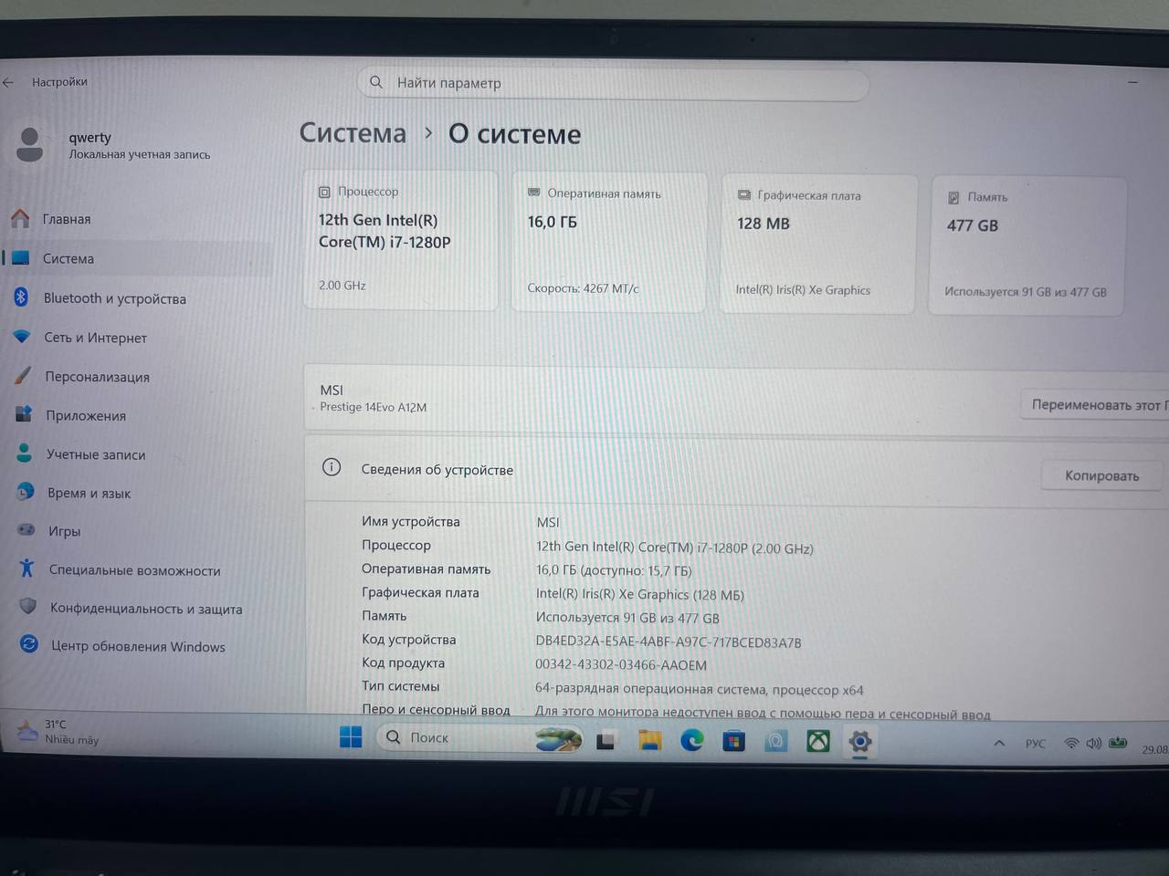The height and width of the screenshot is (876, 1169).
Task: Click the processor value 12th Gen Intel(R) Core(TM) i7-1280P (2.00 GHz)
Action: click(x=674, y=547)
